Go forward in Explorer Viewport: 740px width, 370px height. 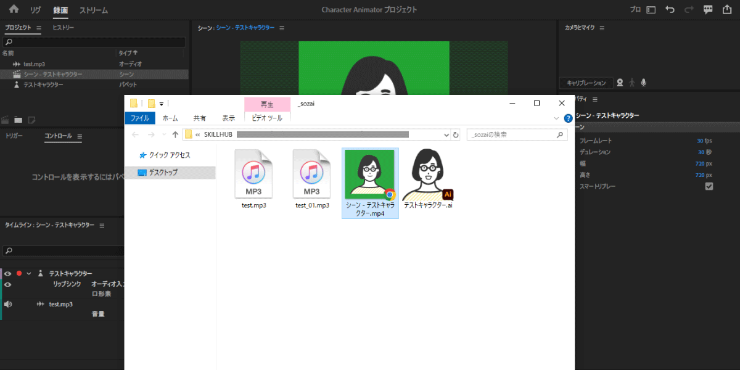coord(152,134)
